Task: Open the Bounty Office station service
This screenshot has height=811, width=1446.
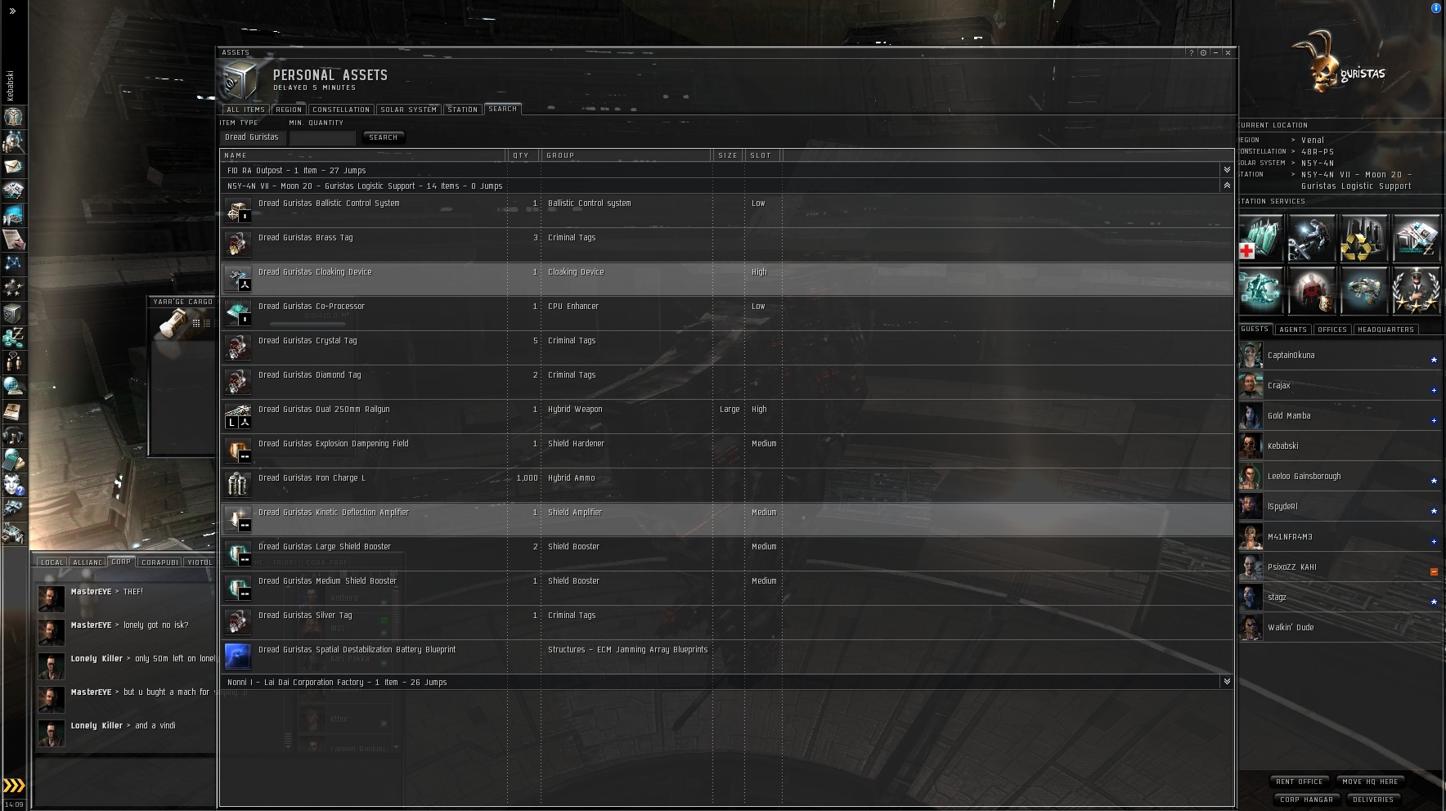Action: (1312, 290)
